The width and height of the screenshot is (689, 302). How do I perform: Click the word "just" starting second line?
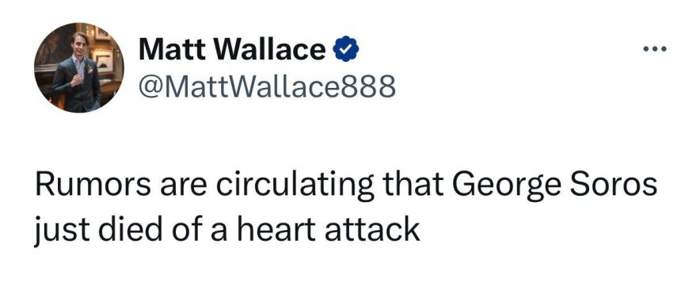(61, 231)
